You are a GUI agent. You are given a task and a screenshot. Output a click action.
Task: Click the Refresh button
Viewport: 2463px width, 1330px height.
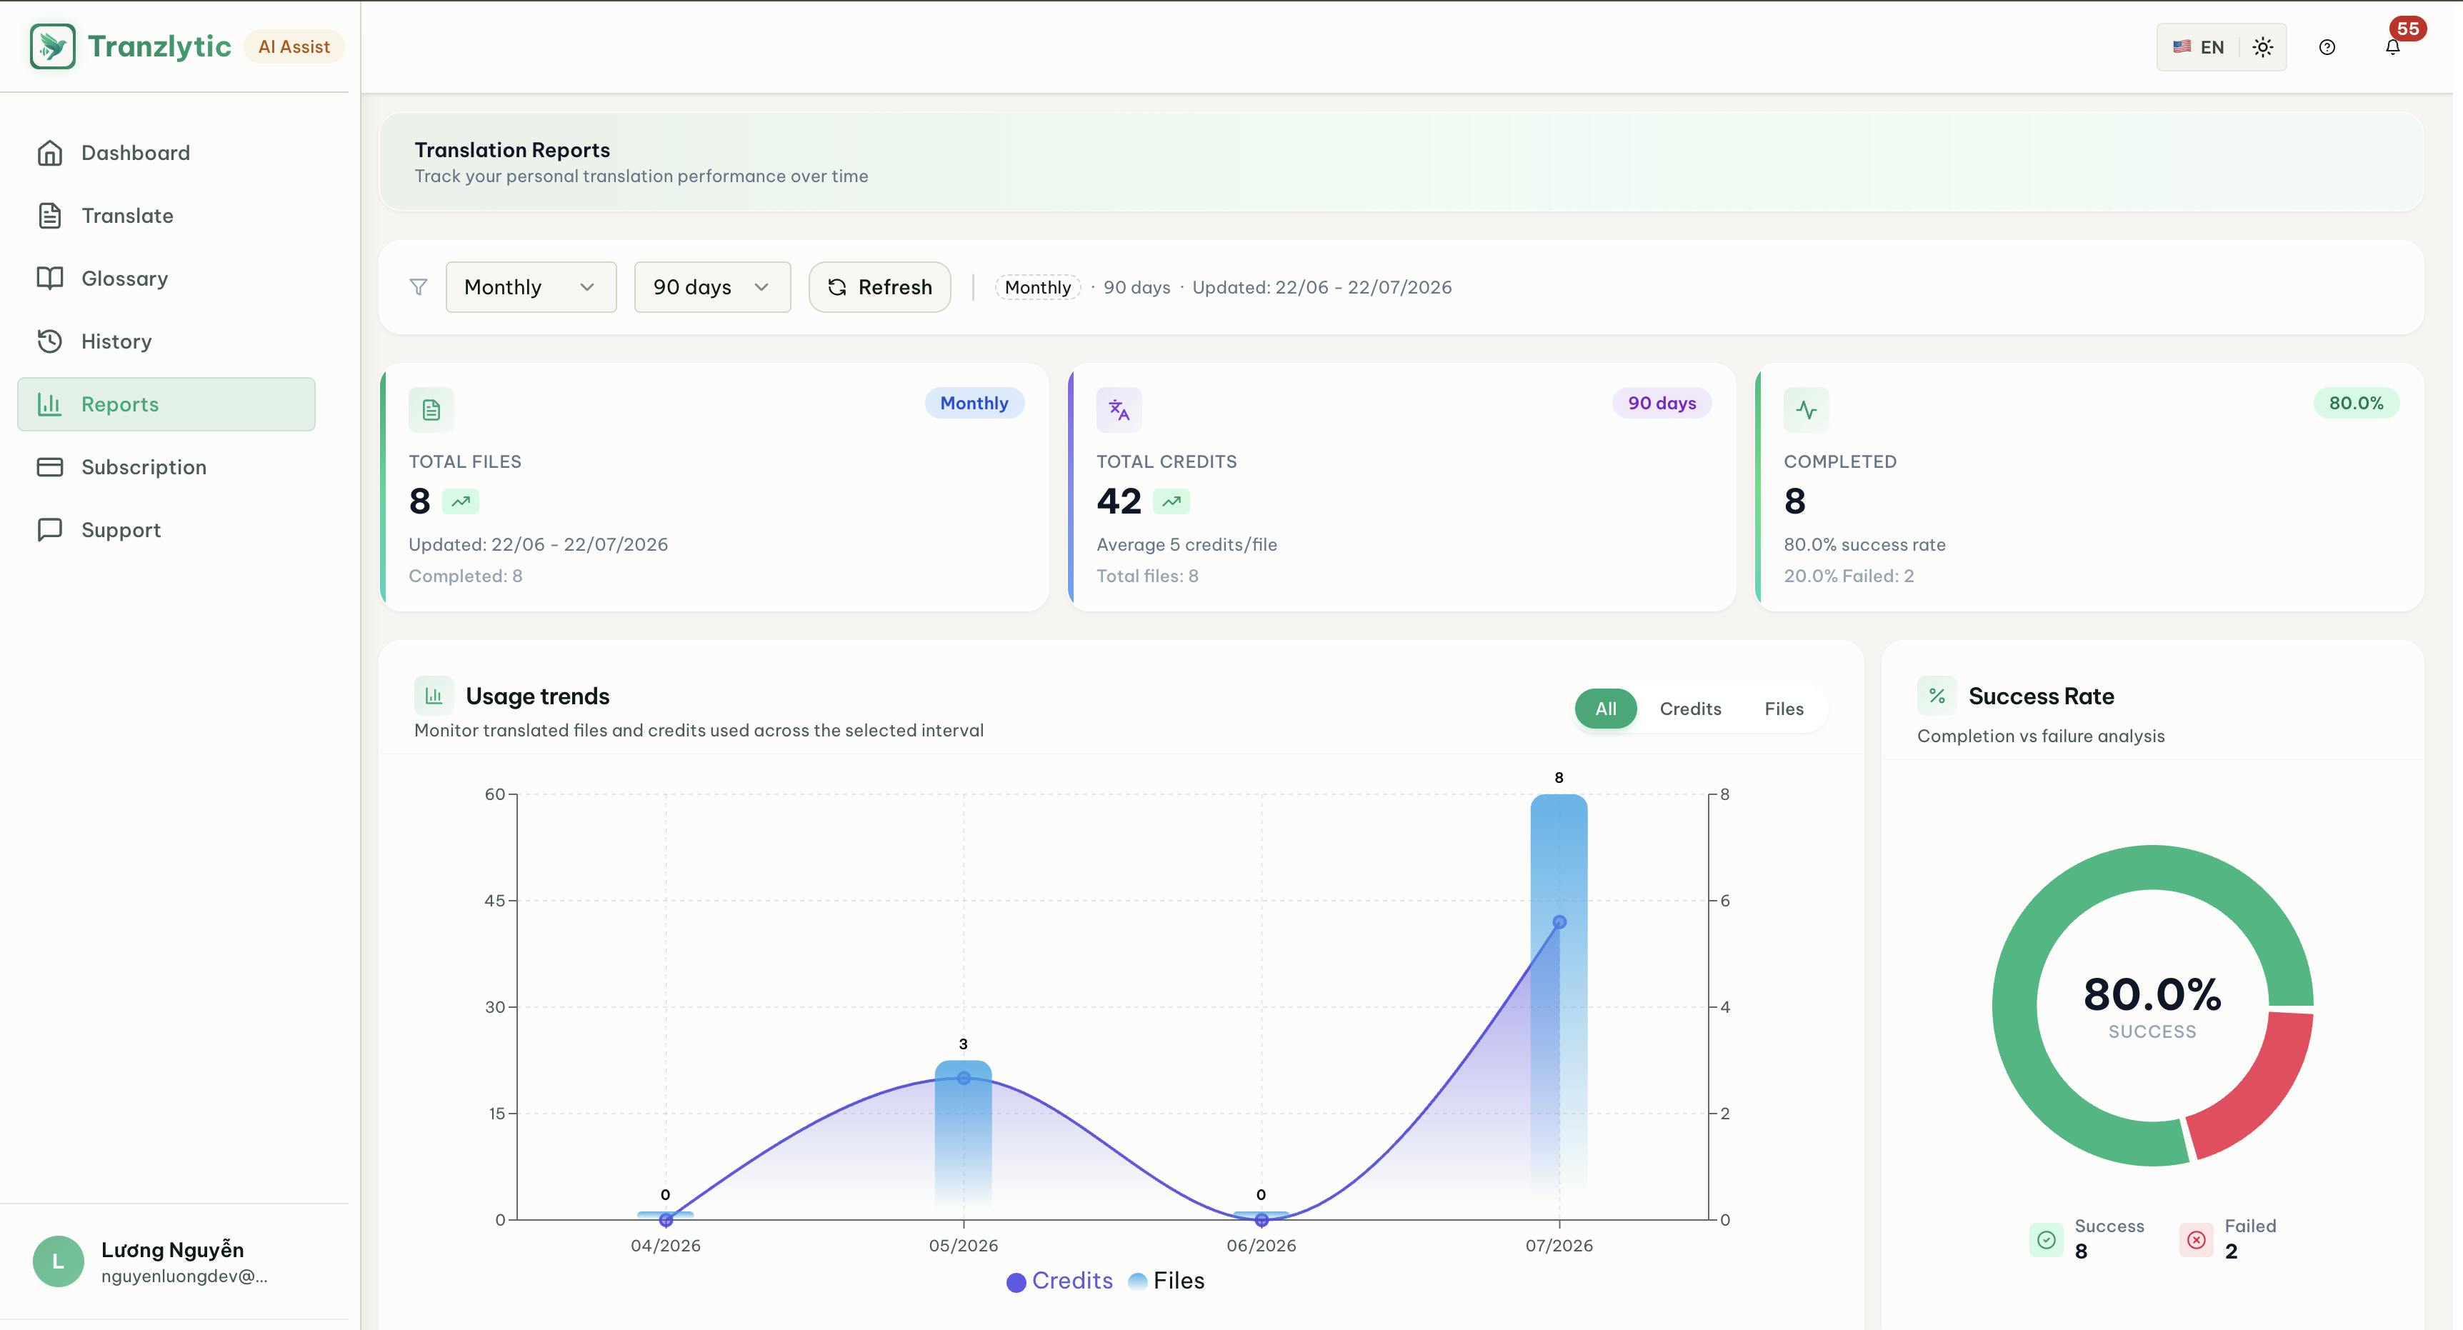tap(879, 287)
